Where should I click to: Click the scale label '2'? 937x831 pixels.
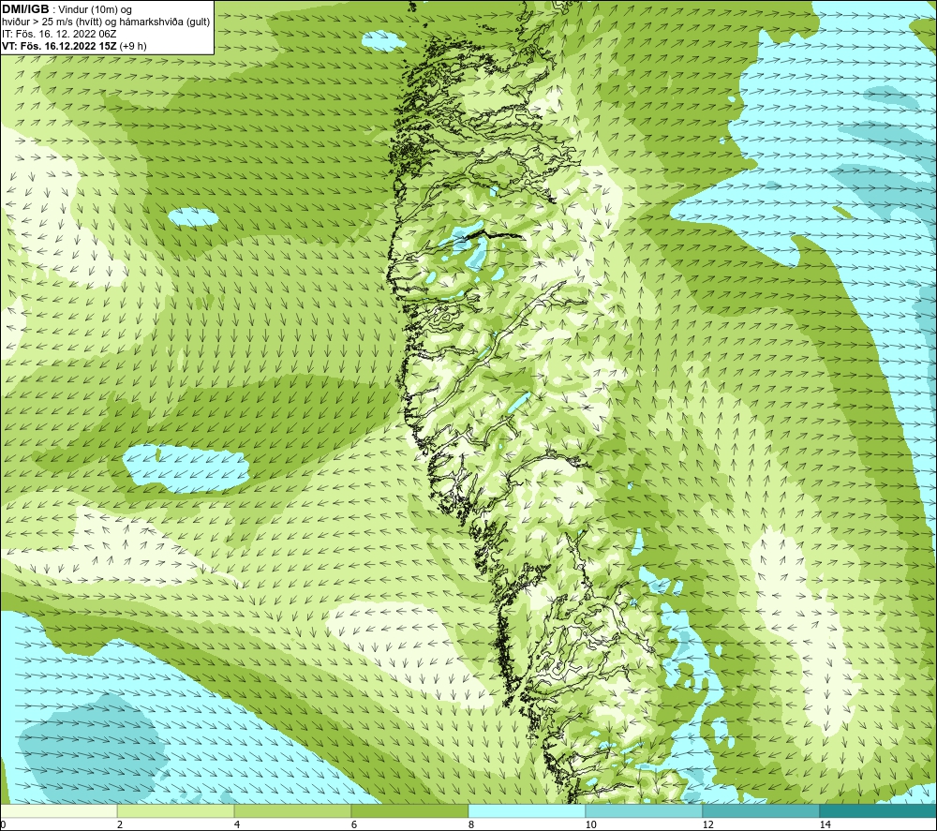pyautogui.click(x=120, y=824)
